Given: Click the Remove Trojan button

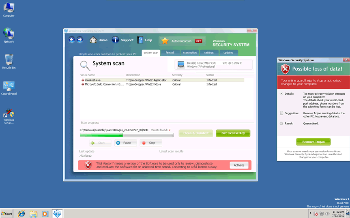Looking at the screenshot, I should 313,142.
